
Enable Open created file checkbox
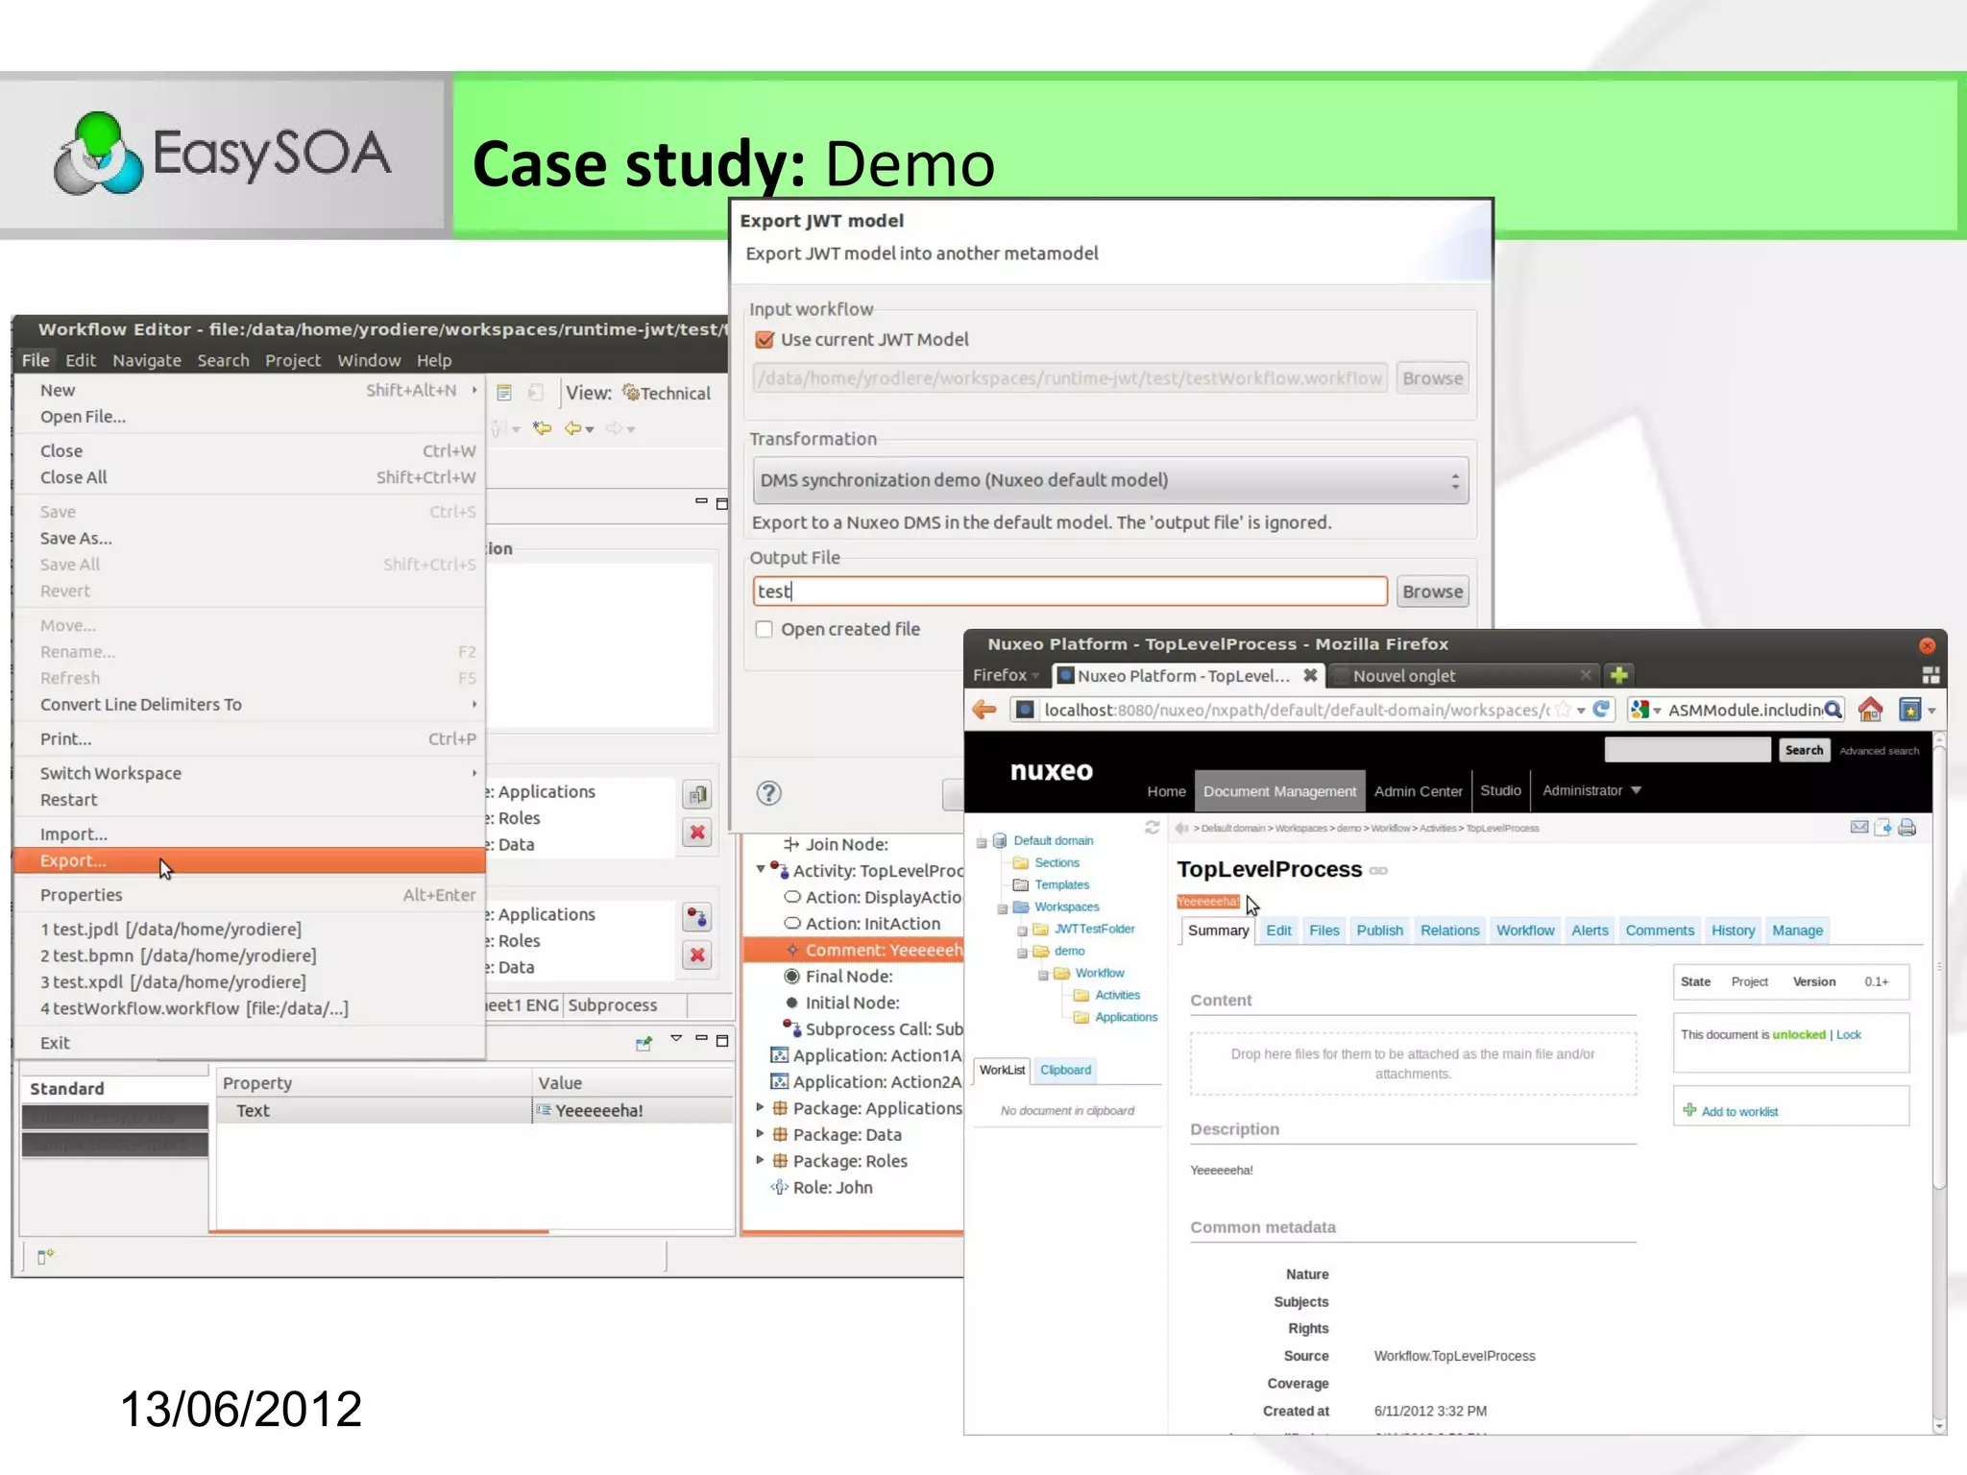[x=764, y=629]
